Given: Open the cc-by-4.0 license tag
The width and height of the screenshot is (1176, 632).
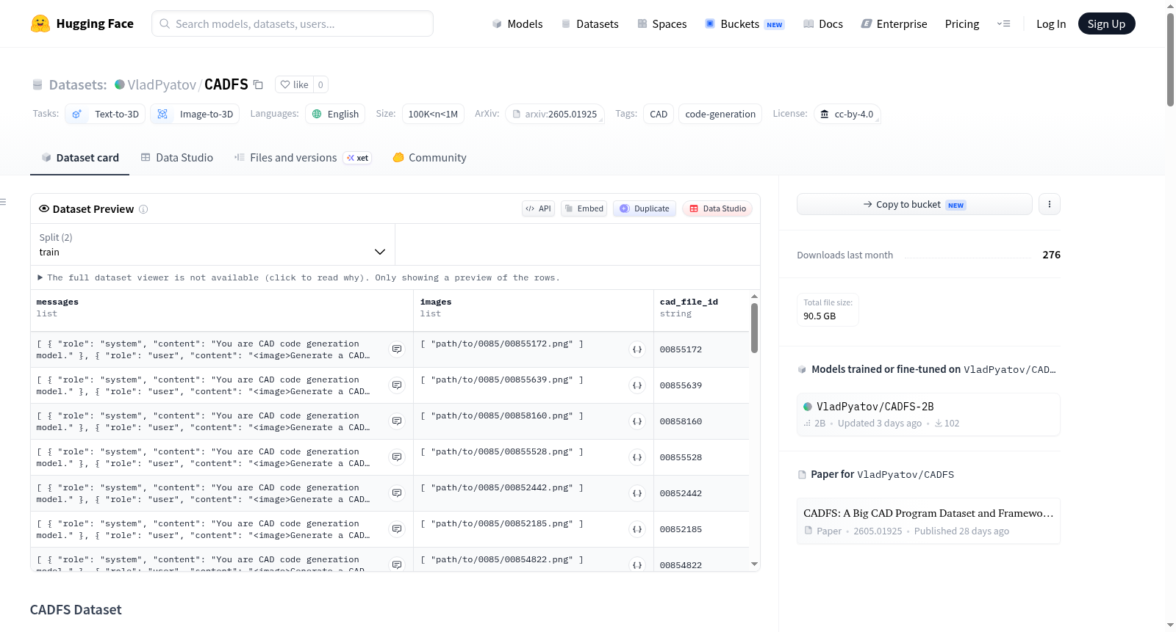Looking at the screenshot, I should click(x=847, y=114).
